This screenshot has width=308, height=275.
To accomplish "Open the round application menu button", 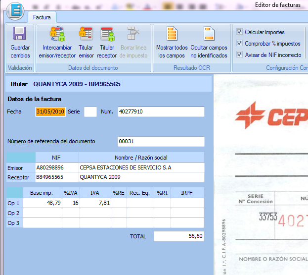I will coord(15,11).
